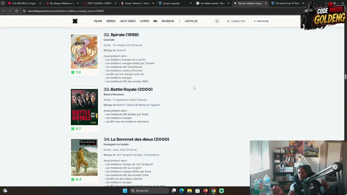347x195 pixels.
Task: Open Microsoft Store from the taskbar
Action: click(198, 191)
